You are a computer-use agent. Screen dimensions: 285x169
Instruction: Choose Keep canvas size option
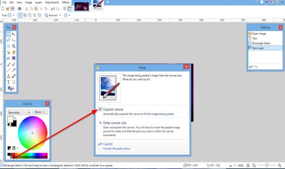click(x=142, y=129)
